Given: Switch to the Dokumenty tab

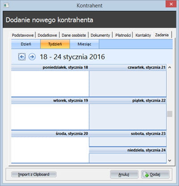Looking at the screenshot, I should (x=100, y=35).
